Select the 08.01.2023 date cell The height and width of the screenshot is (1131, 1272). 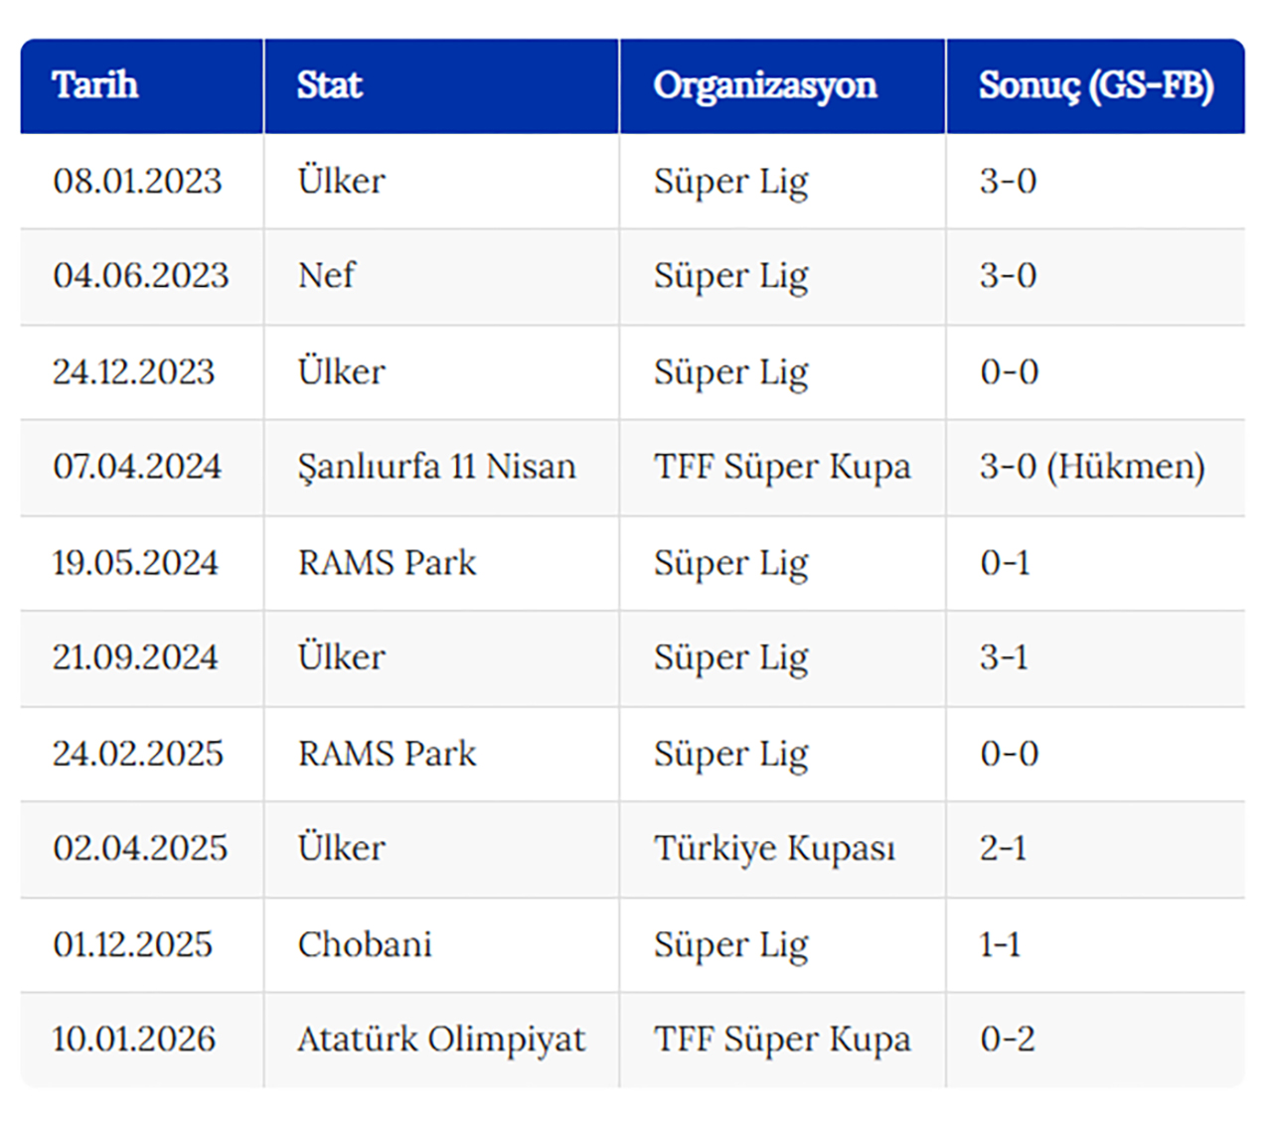click(137, 181)
